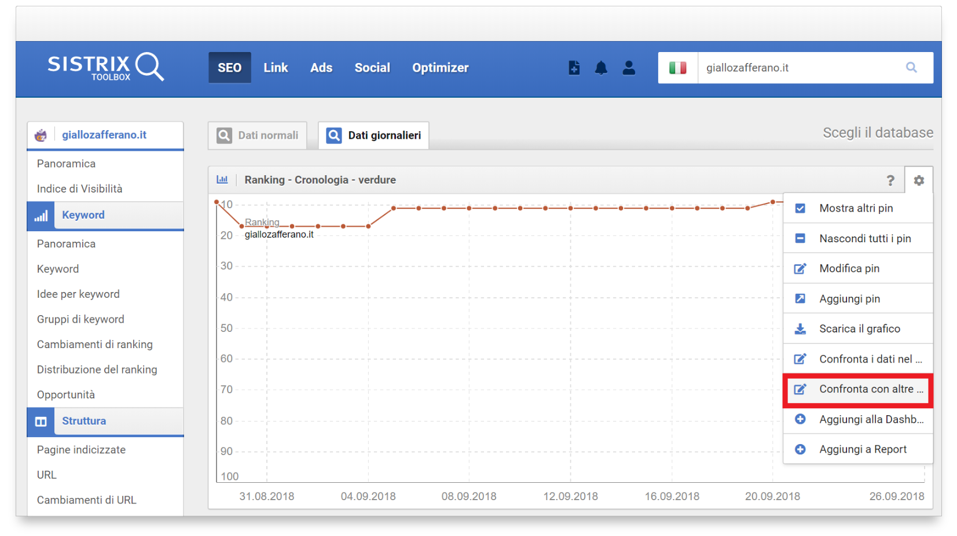The width and height of the screenshot is (957, 536).
Task: Choose Aggiungi a Report entry
Action: tap(858, 449)
